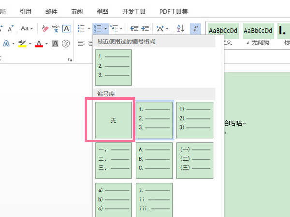Select the 无间隔 style thumbnail

click(258, 34)
